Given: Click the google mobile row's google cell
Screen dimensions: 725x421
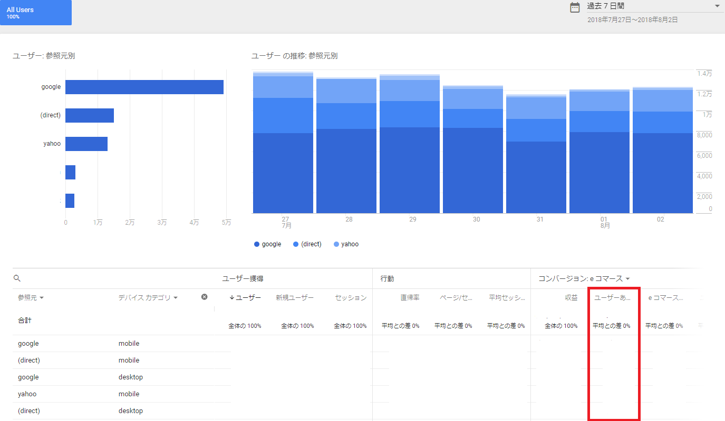Looking at the screenshot, I should 28,344.
